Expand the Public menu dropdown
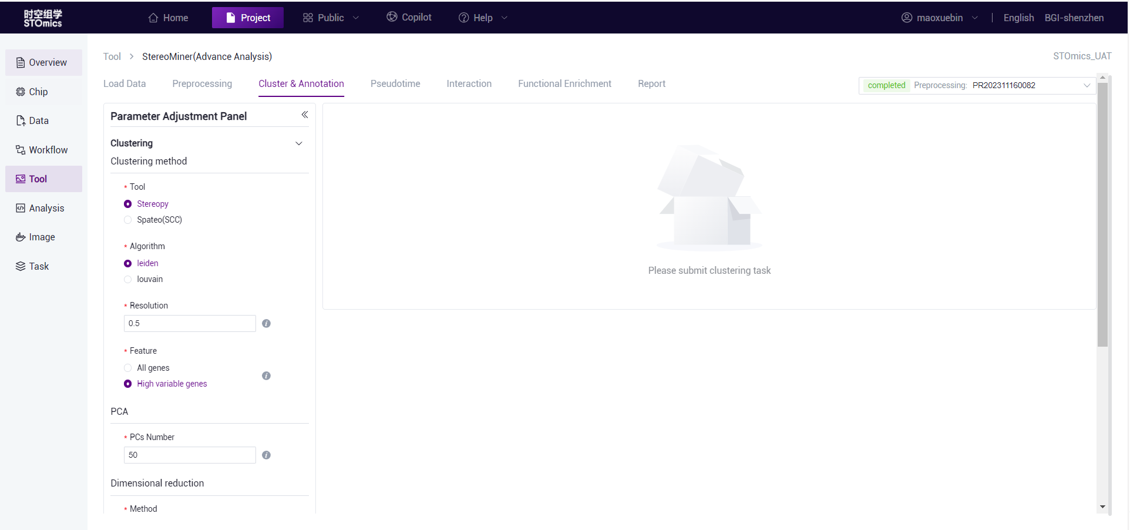 point(356,18)
